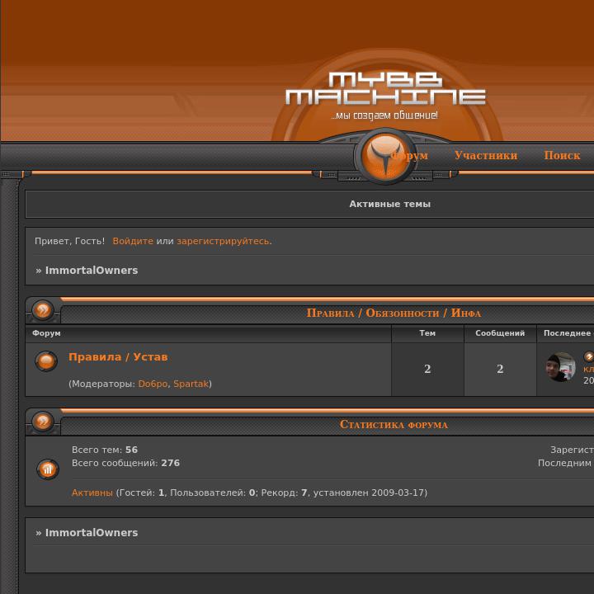The image size is (594, 594).
Task: Open the Правила / Устав forum
Action: (x=118, y=357)
